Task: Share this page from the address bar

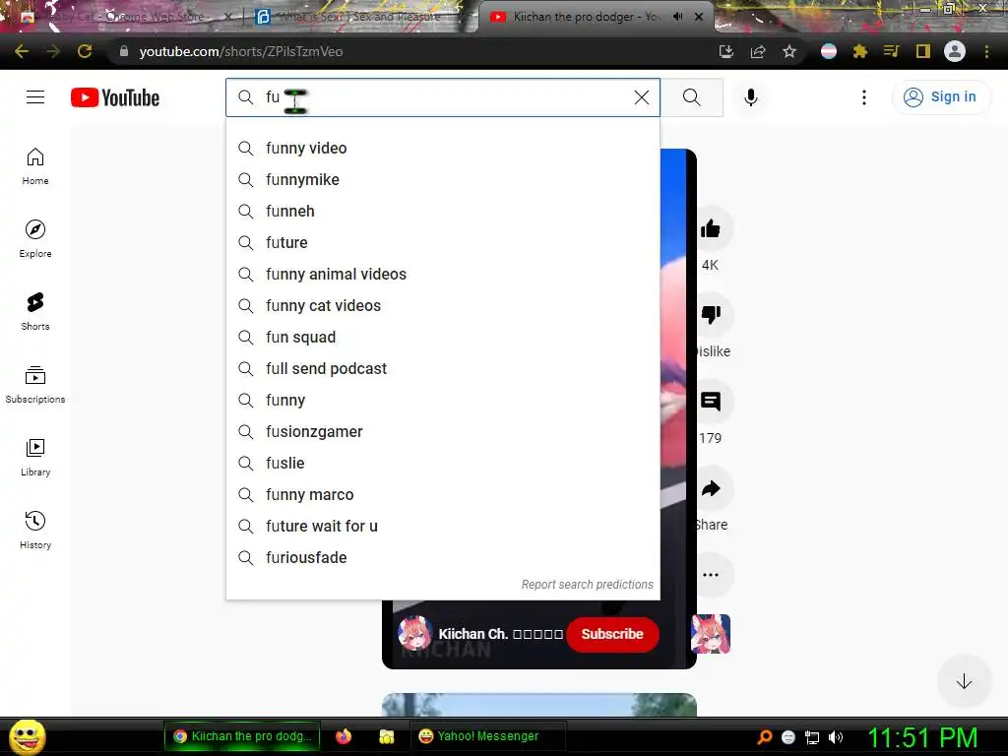Action: coord(758,51)
